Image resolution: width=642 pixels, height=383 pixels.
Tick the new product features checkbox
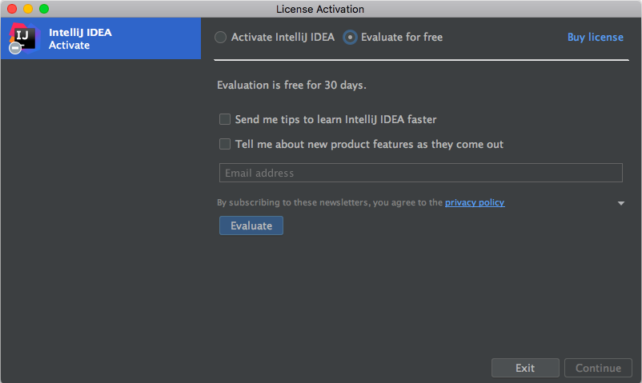[x=225, y=145]
